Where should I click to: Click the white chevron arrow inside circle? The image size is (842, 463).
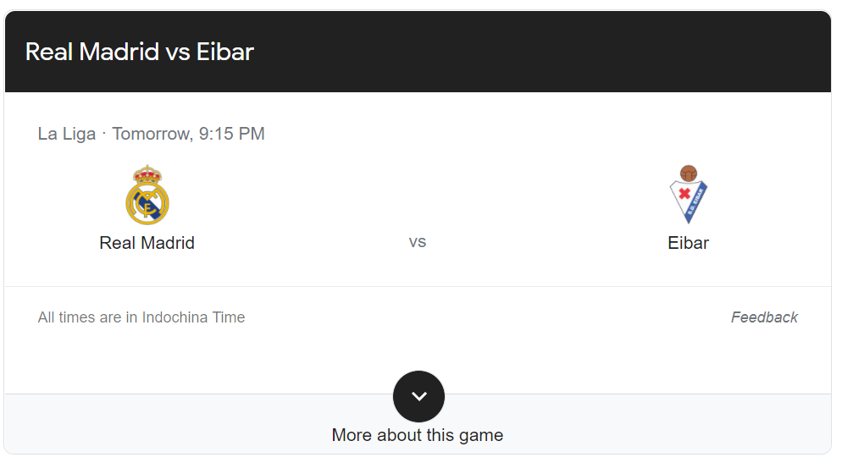click(418, 396)
